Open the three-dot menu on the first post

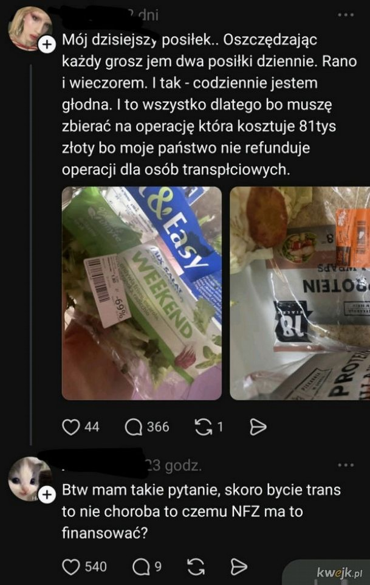click(x=346, y=15)
